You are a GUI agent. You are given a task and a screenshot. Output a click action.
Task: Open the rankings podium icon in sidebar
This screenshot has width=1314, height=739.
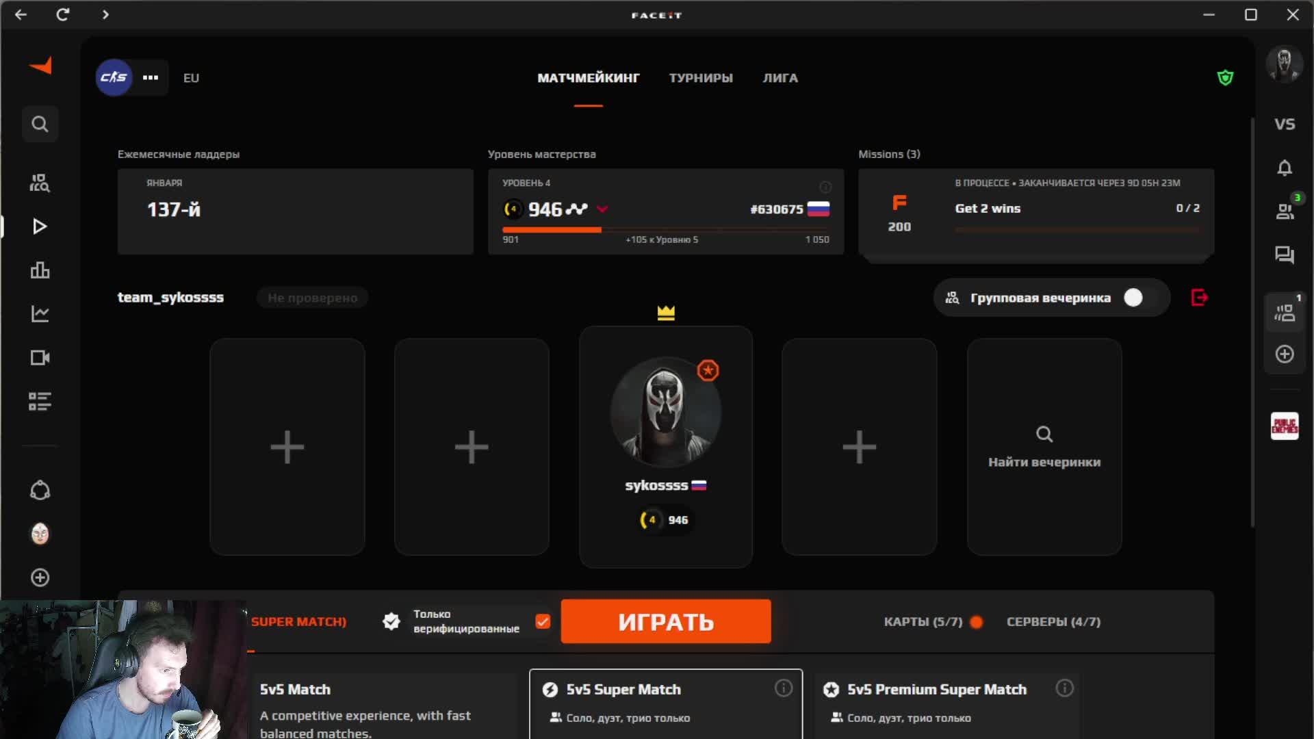point(40,270)
